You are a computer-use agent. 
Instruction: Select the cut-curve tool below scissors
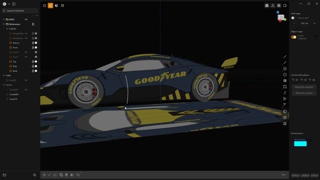tap(285, 104)
